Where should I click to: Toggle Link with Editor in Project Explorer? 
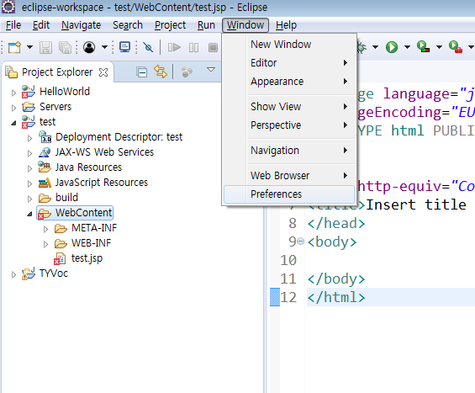pyautogui.click(x=161, y=72)
